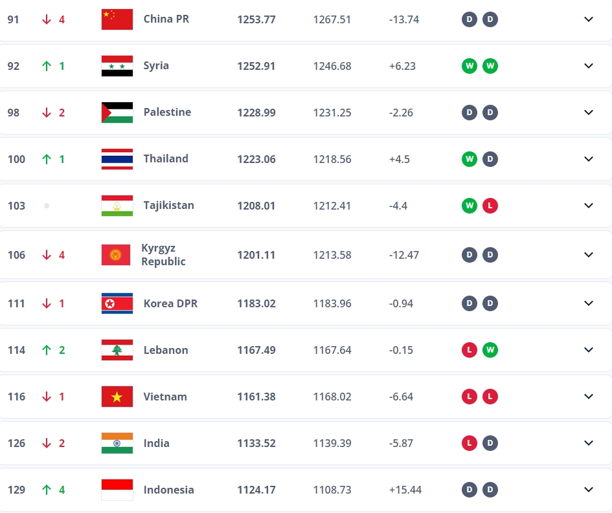Click the Indonesia team name
The height and width of the screenshot is (513, 612).
(x=168, y=490)
